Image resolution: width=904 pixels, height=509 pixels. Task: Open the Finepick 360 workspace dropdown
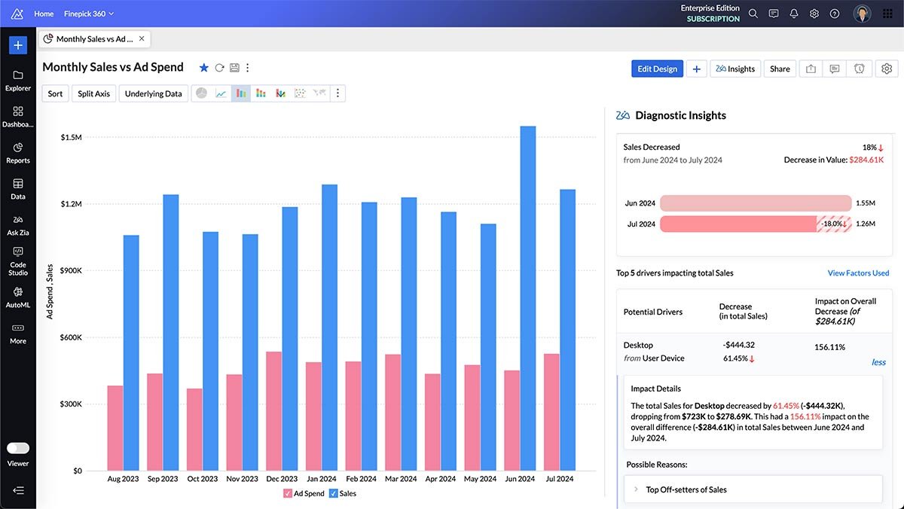point(89,14)
